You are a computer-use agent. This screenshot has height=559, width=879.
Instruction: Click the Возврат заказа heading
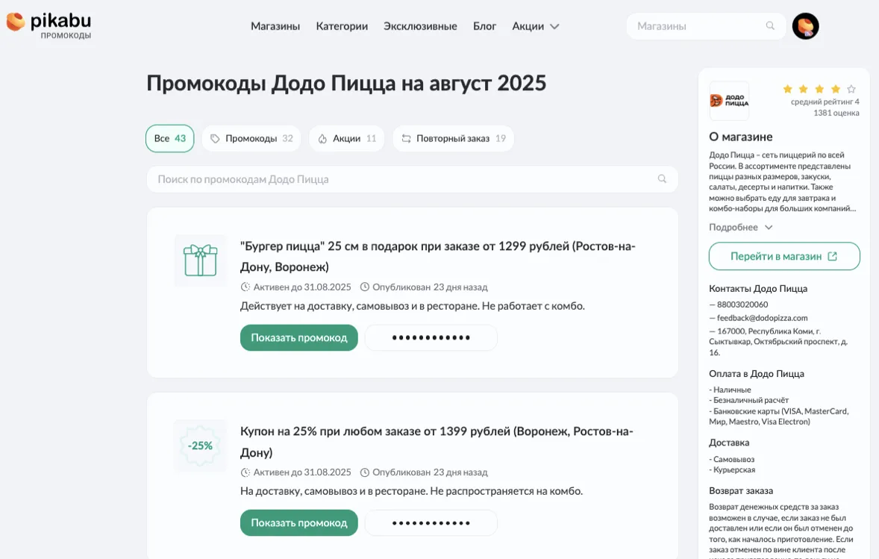coord(741,490)
